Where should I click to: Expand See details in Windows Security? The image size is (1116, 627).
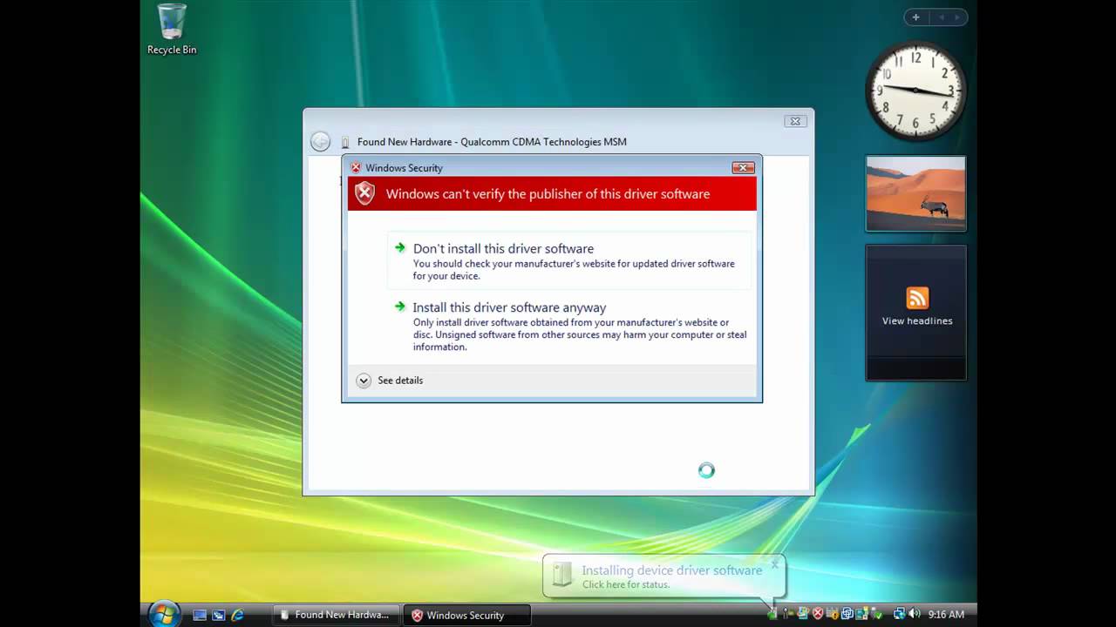(x=390, y=381)
